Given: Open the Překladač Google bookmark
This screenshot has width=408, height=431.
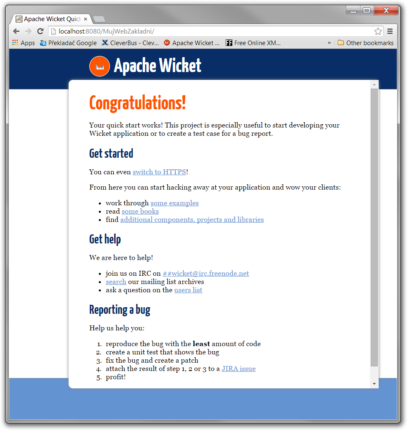Looking at the screenshot, I should (x=68, y=43).
